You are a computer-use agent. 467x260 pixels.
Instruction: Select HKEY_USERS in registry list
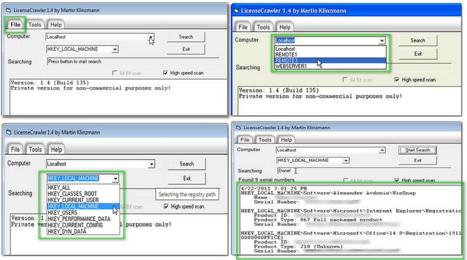[83, 213]
